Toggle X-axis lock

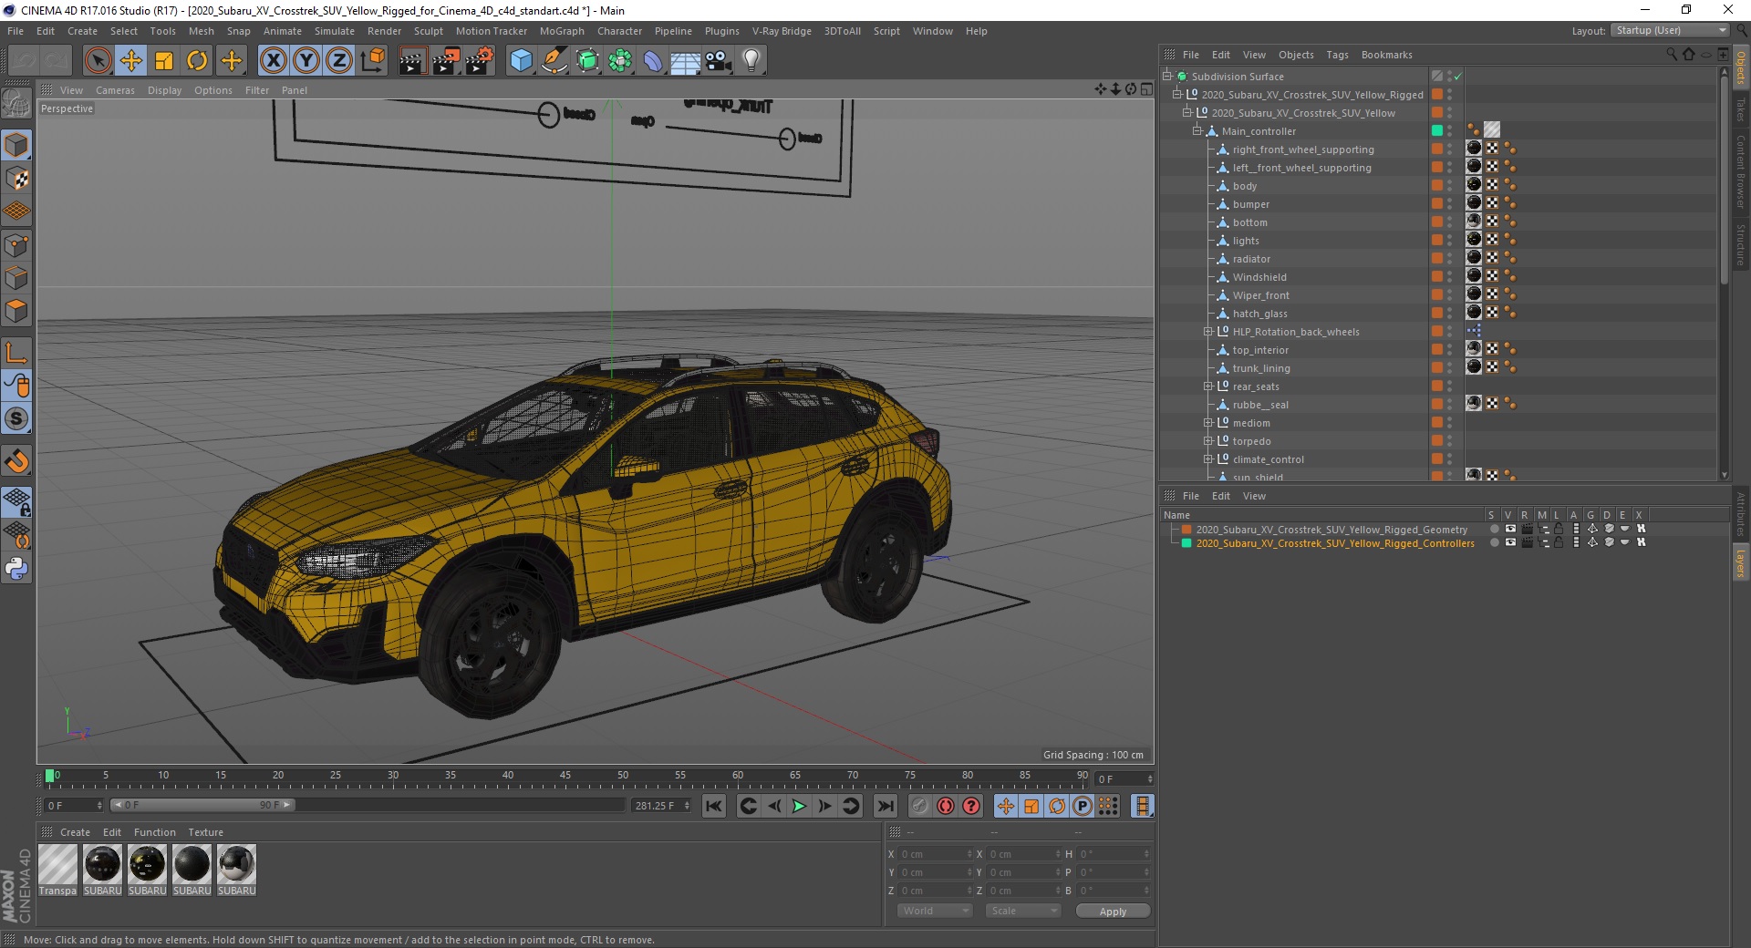point(273,61)
